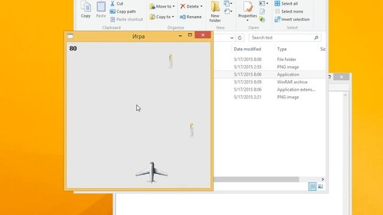This screenshot has width=383, height=215.
Task: Select the date 5/17/2015 8:09
Action: (x=247, y=82)
